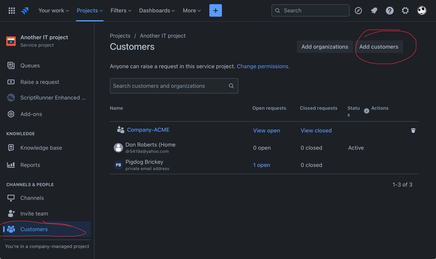Image resolution: width=436 pixels, height=259 pixels.
Task: Click the Add-ons hexagon icon
Action: (x=11, y=114)
